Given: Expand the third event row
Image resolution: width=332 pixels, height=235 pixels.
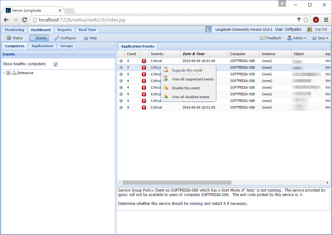Looking at the screenshot, I should [x=121, y=74].
